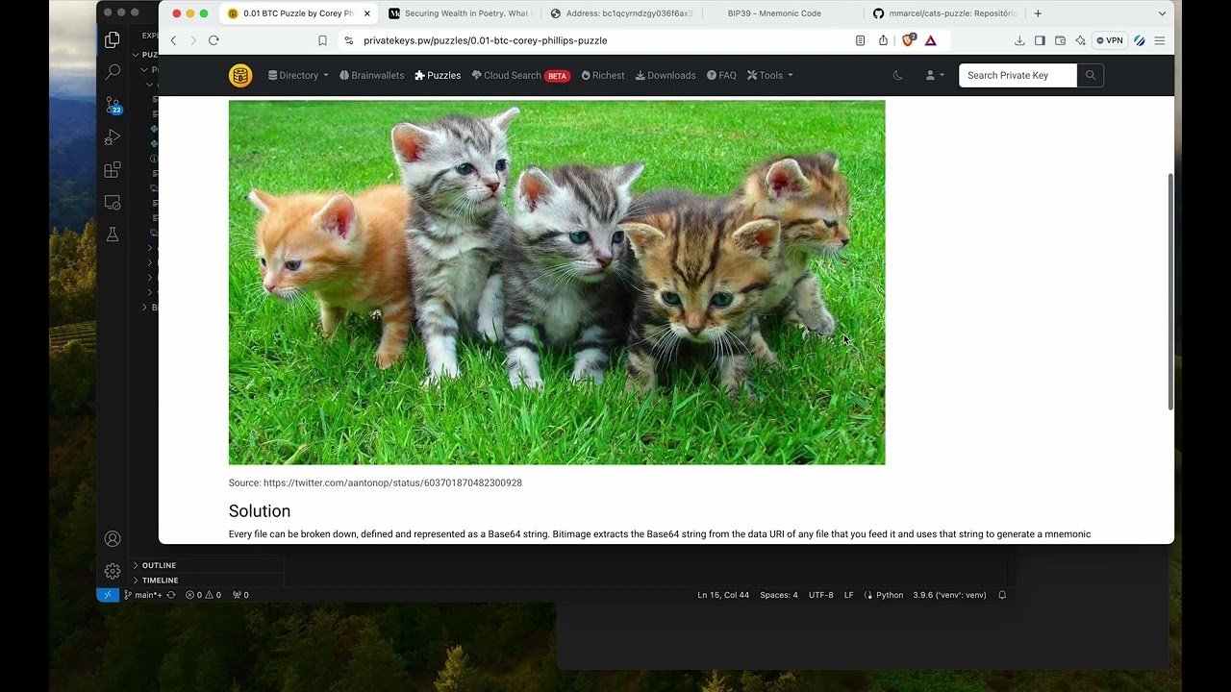Open browser hamburger menu
1231x692 pixels.
[x=1160, y=40]
